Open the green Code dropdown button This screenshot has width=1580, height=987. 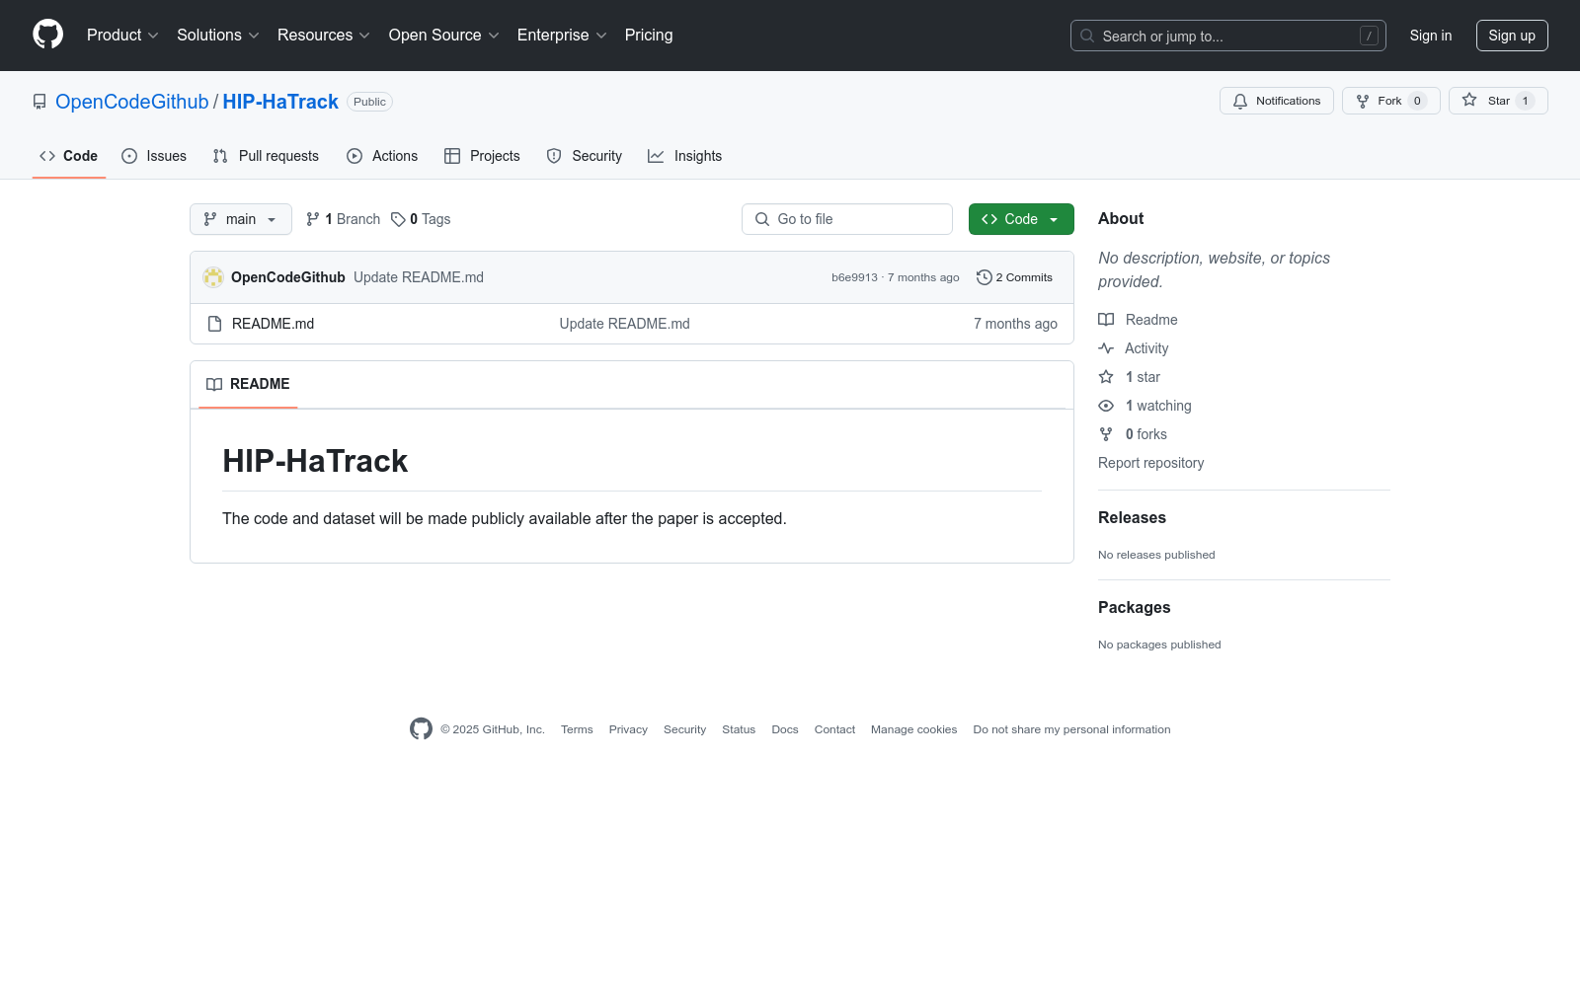[1021, 219]
